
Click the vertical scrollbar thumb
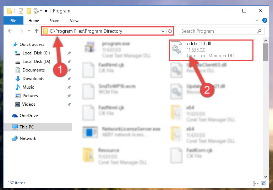[266, 52]
